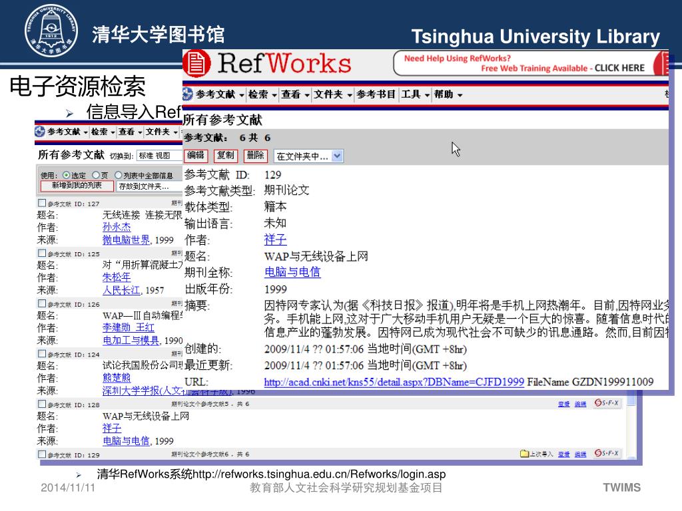This screenshot has height=511, width=682.
Task: Tick the checkbox for reference ID 126
Action: tap(42, 303)
